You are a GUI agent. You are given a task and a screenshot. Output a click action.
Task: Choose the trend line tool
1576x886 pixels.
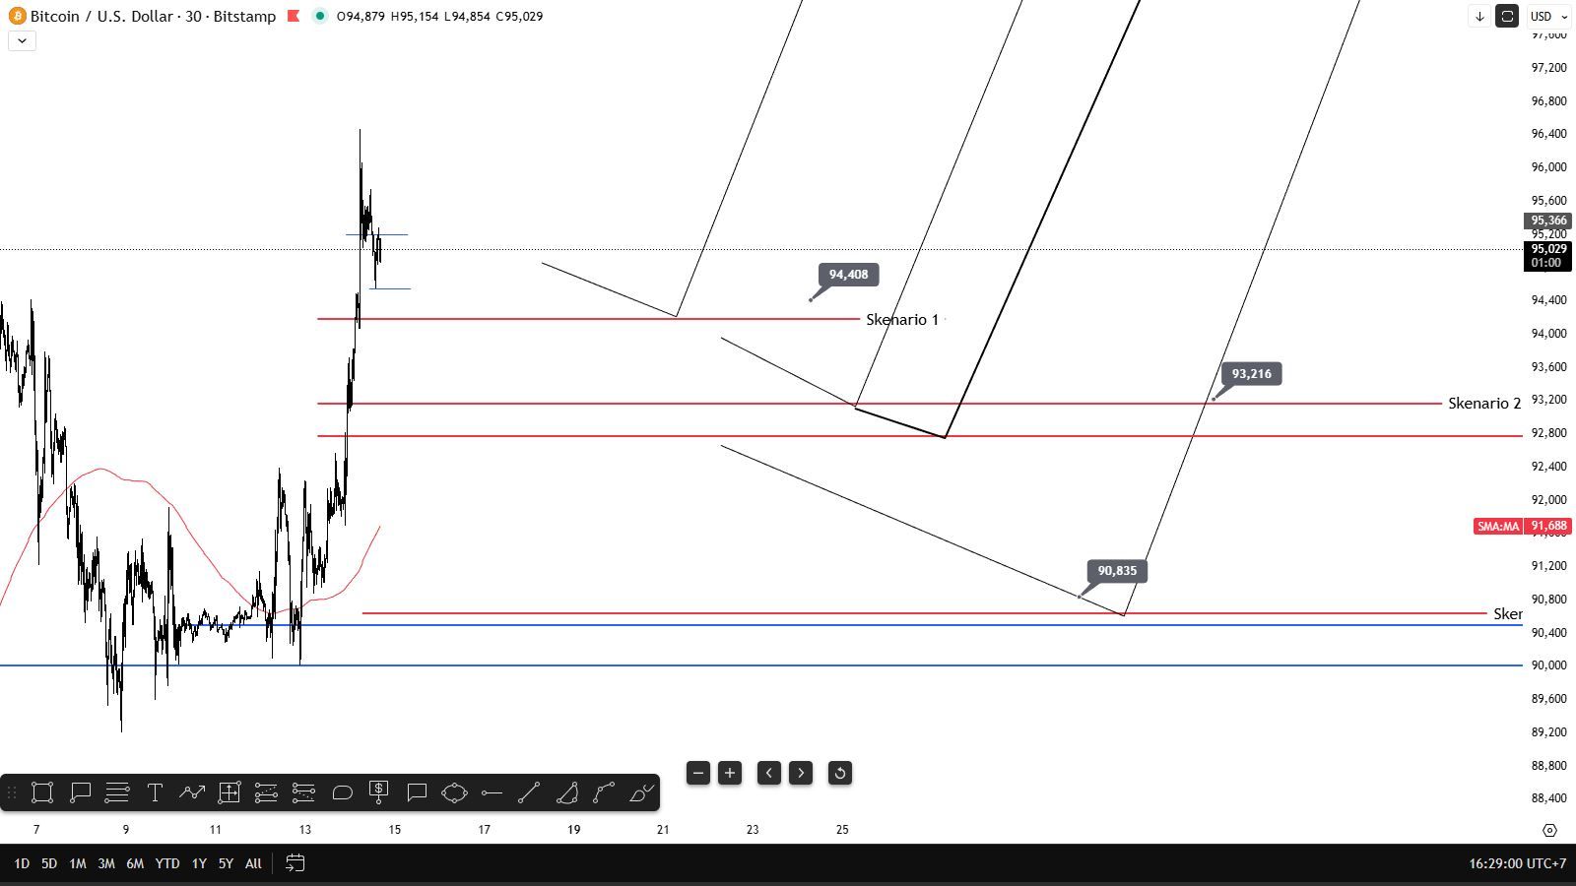(x=529, y=792)
